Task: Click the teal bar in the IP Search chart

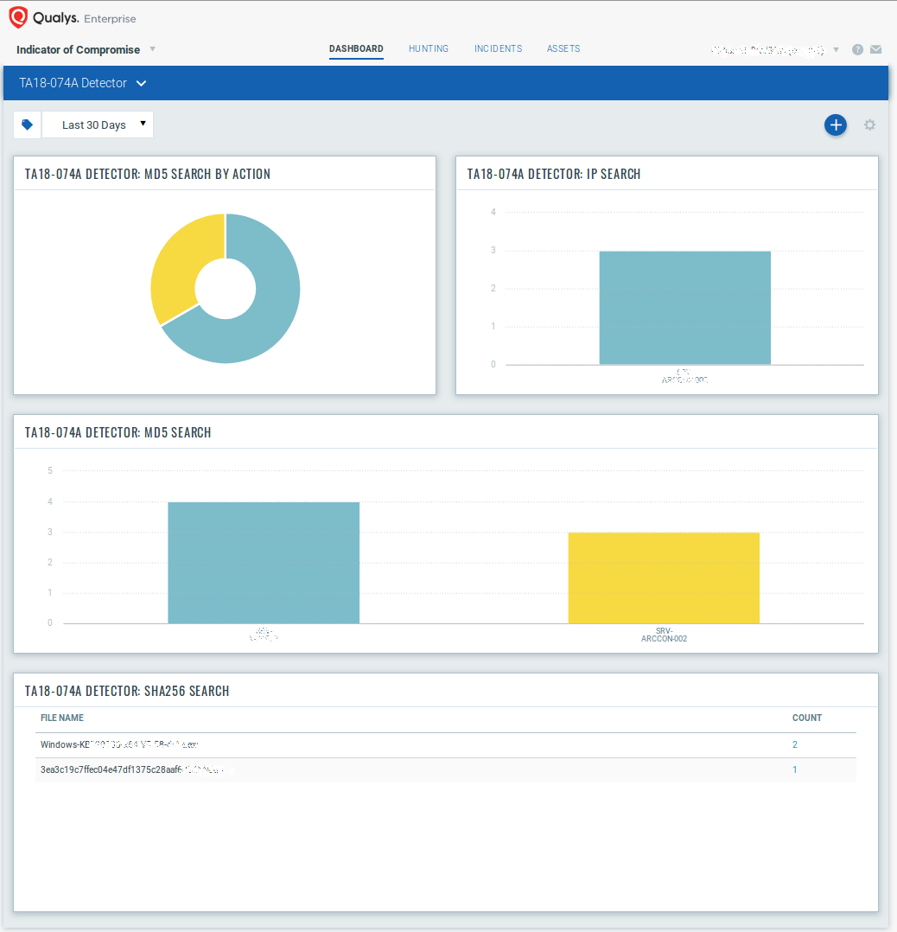Action: 684,308
